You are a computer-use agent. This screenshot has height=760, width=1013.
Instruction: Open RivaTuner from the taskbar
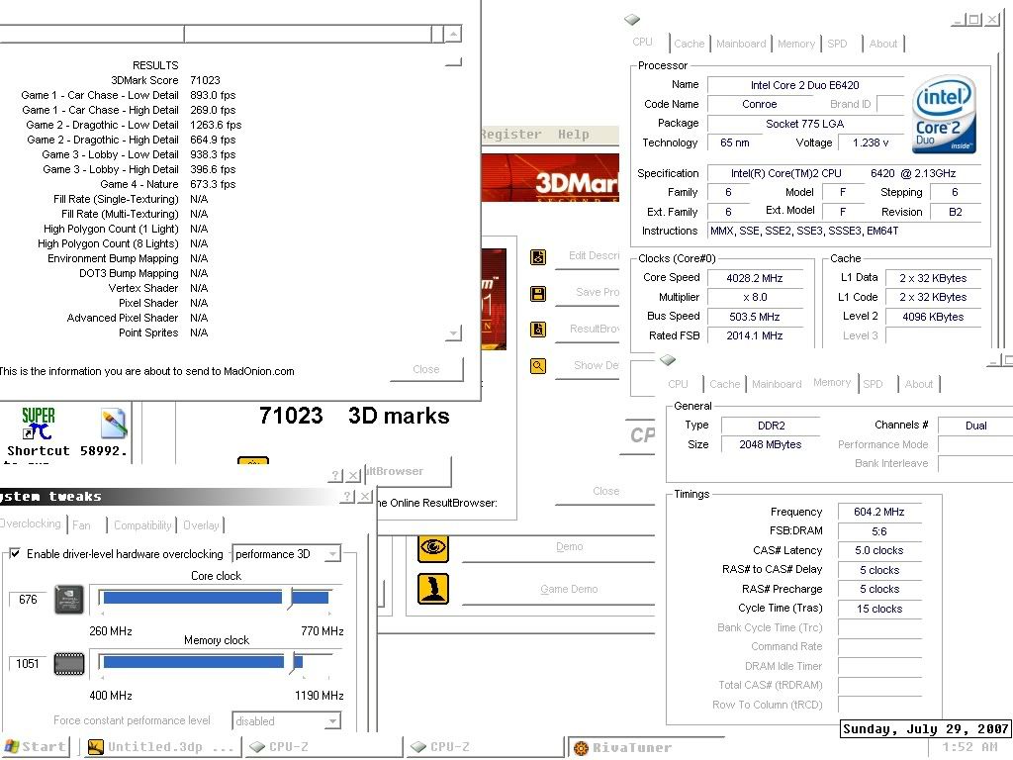pyautogui.click(x=646, y=747)
